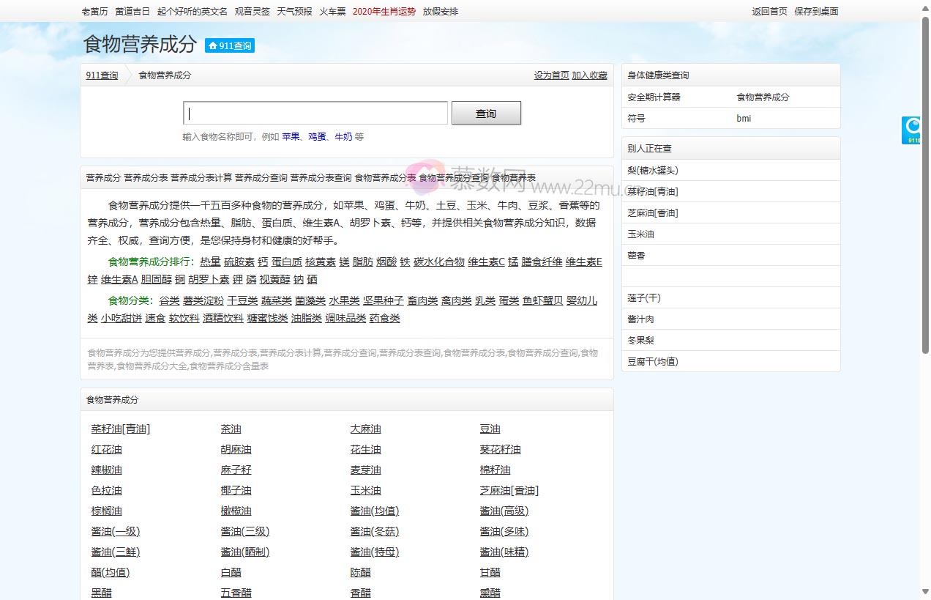Viewport: 931px width, 600px height.
Task: Open the 花生油 entry in the food list
Action: (x=365, y=449)
